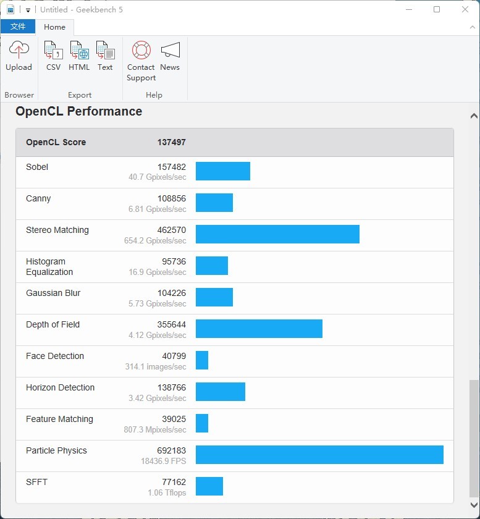
Task: Collapse the ribbon with the chevron
Action: (x=473, y=27)
